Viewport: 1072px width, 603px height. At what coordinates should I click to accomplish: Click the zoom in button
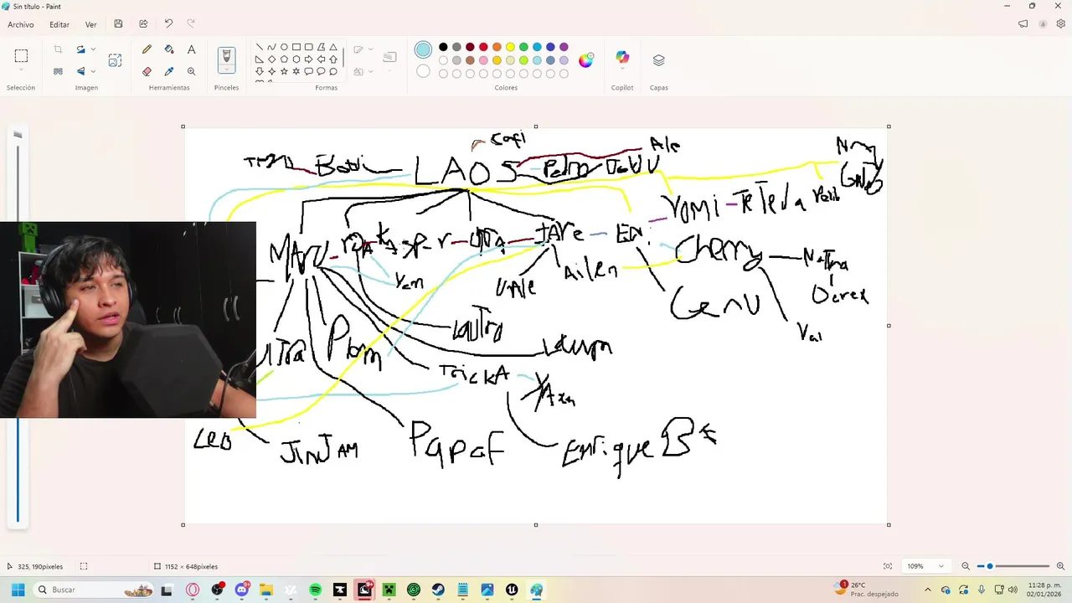pos(1061,566)
